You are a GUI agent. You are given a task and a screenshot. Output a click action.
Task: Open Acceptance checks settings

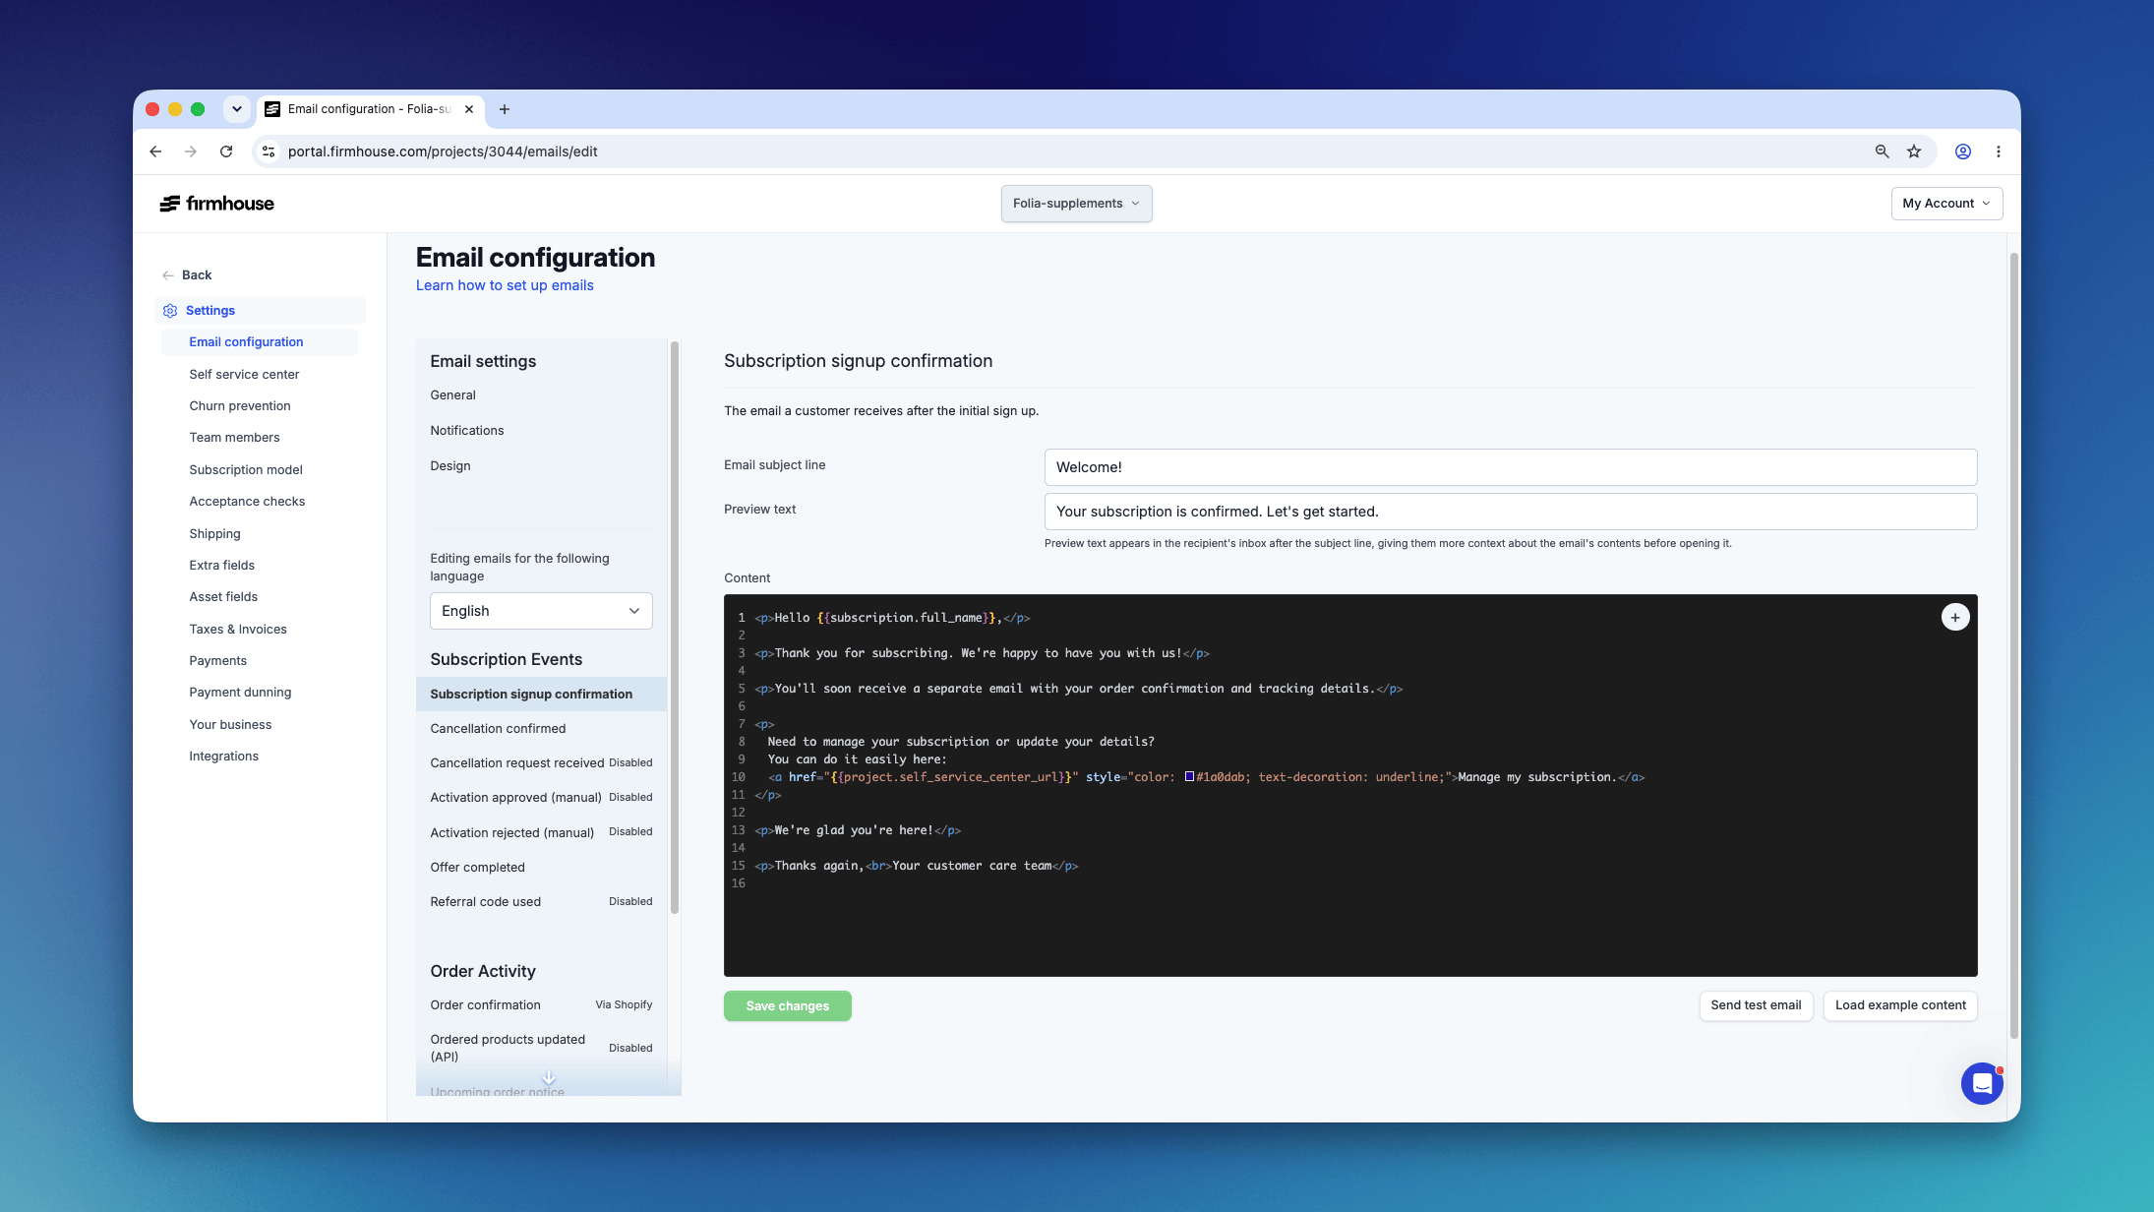[x=247, y=502]
